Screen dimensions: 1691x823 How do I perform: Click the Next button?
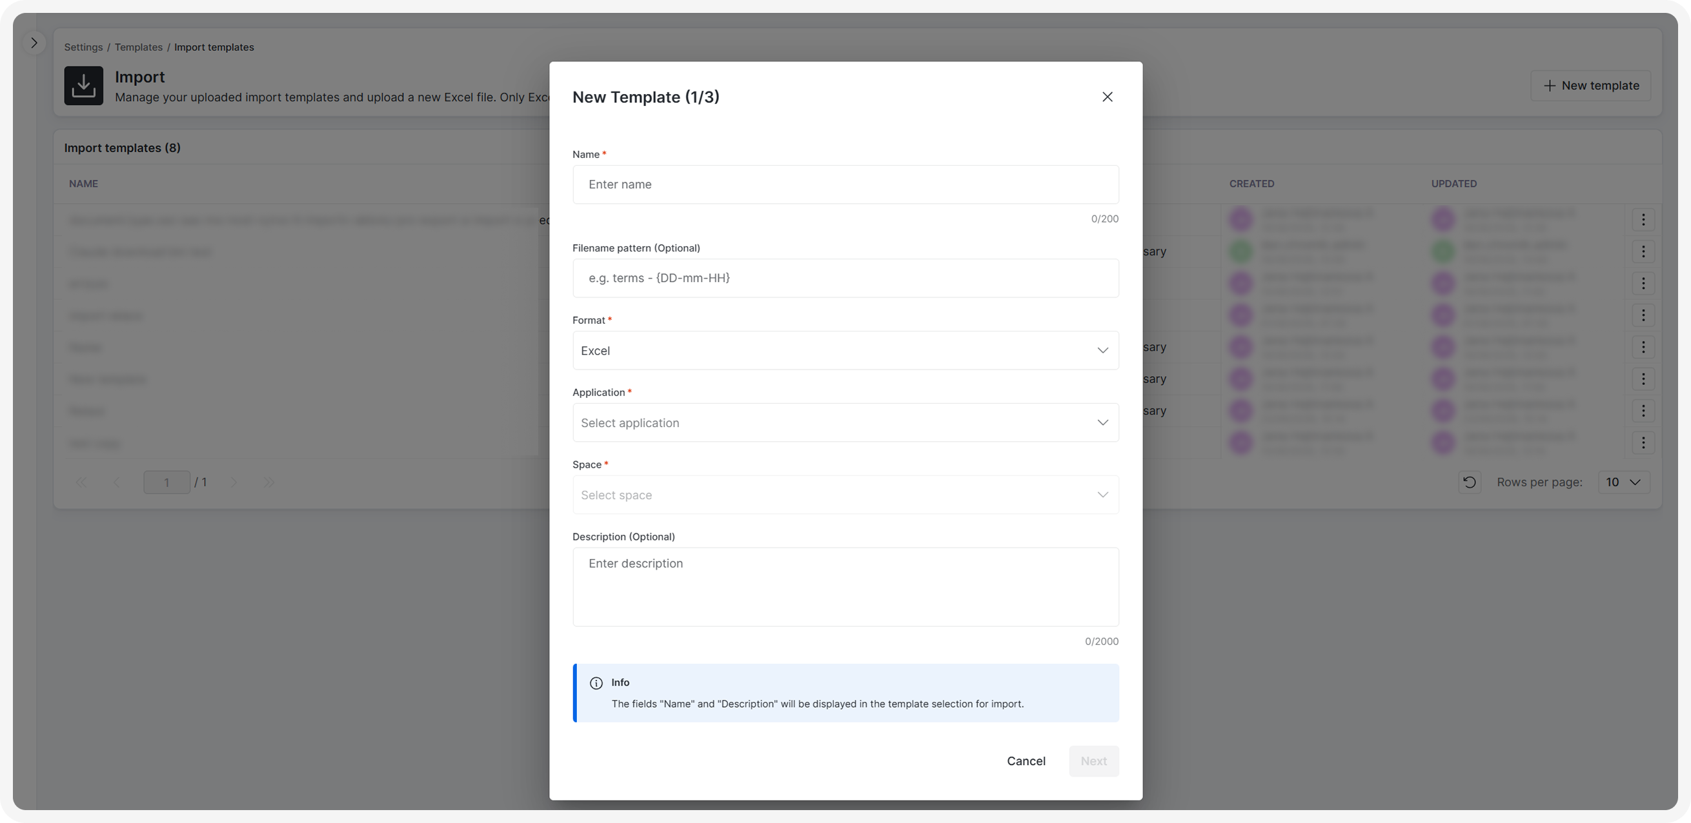[1093, 760]
